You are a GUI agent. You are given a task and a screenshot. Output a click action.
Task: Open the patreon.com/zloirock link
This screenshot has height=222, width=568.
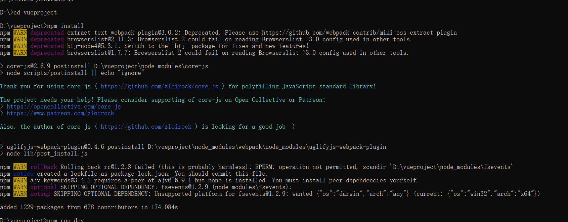(60, 113)
